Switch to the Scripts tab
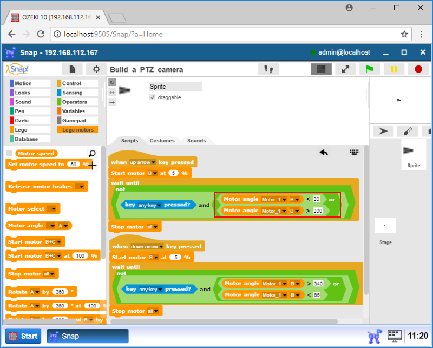The height and width of the screenshot is (348, 433). [129, 141]
